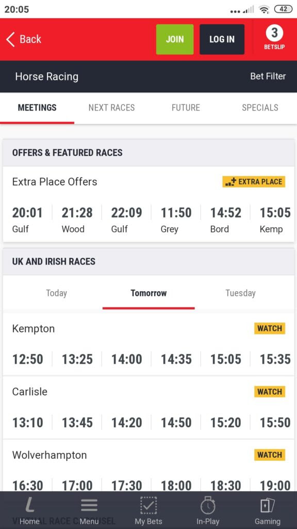Click the LOG IN button

pyautogui.click(x=222, y=39)
